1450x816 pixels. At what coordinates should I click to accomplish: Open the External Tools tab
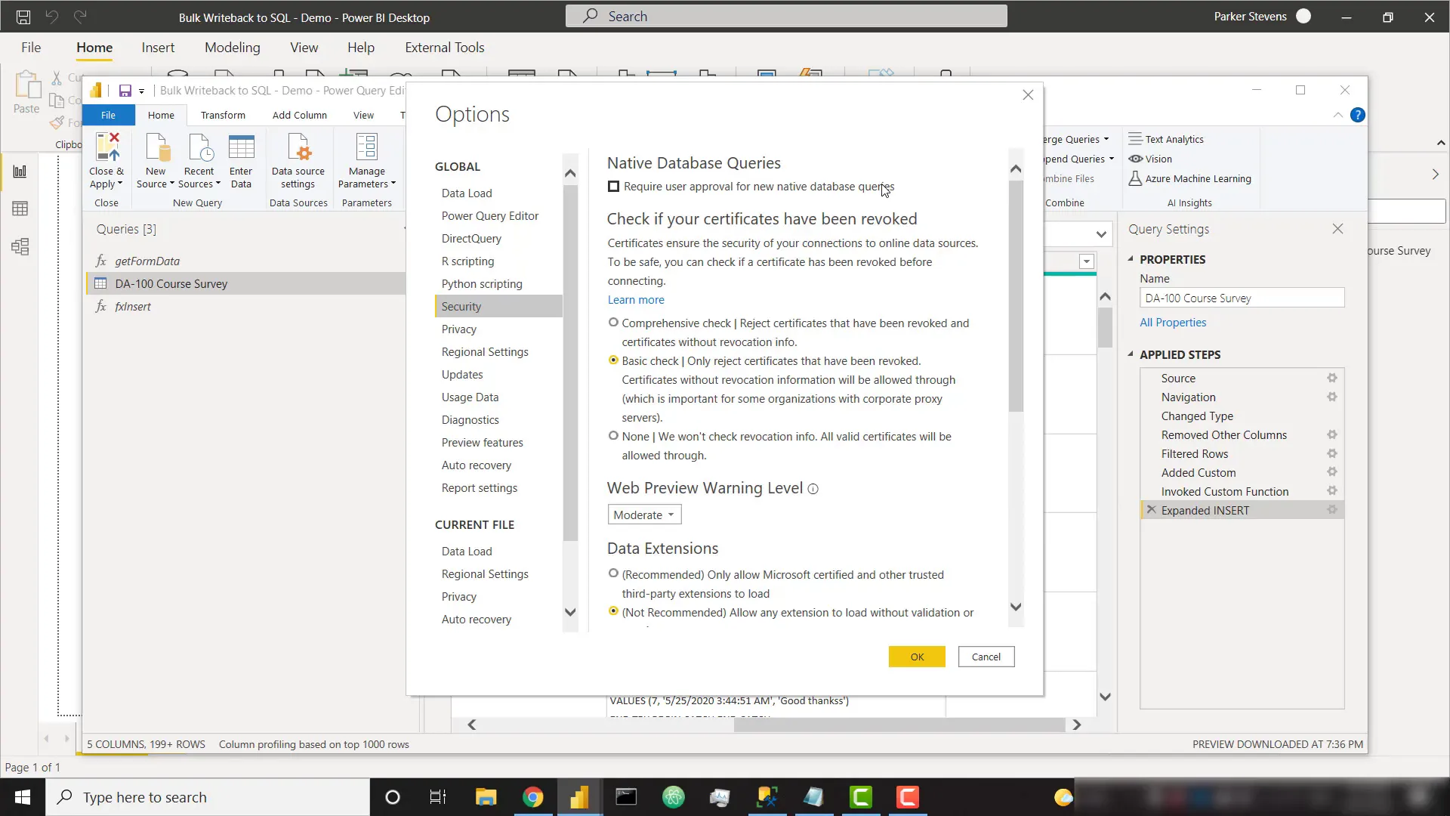444,48
